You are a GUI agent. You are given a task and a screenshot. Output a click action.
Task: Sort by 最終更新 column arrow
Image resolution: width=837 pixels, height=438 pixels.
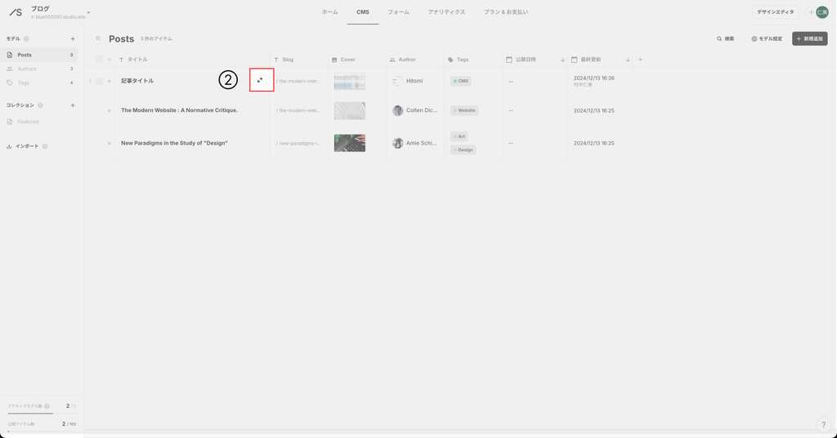click(628, 60)
